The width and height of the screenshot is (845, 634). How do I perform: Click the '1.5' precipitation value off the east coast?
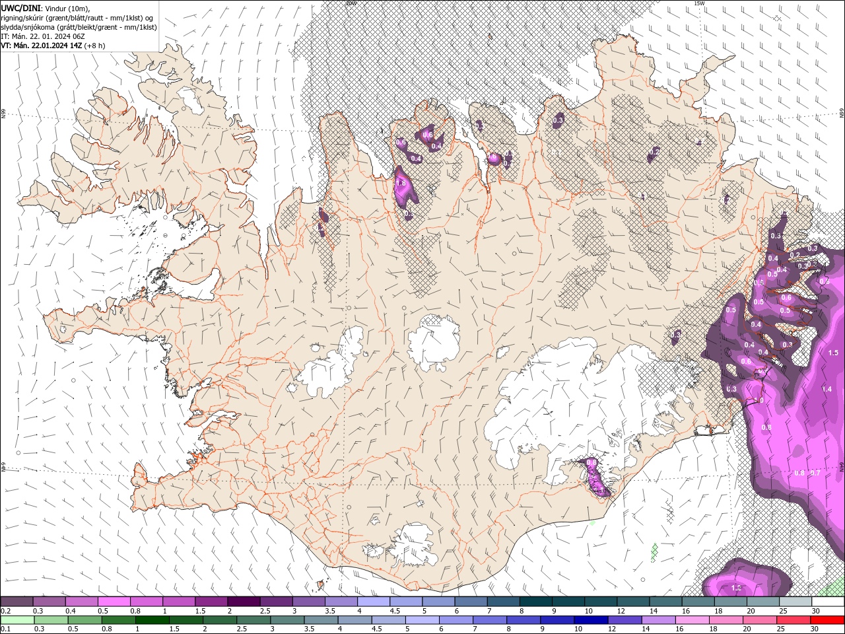coord(833,353)
